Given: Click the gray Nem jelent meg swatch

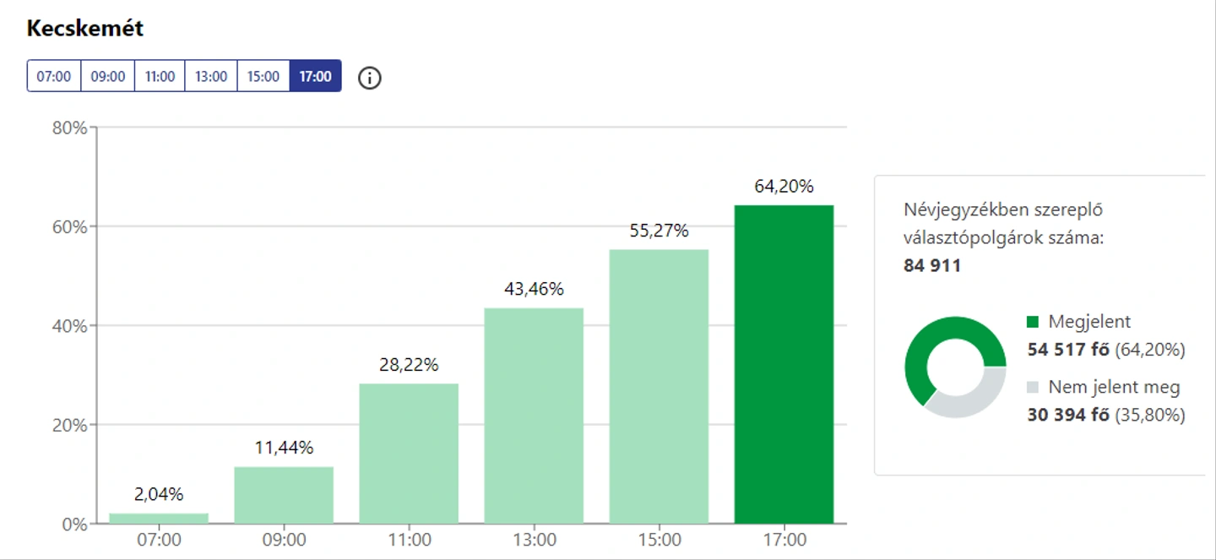Looking at the screenshot, I should [1033, 388].
